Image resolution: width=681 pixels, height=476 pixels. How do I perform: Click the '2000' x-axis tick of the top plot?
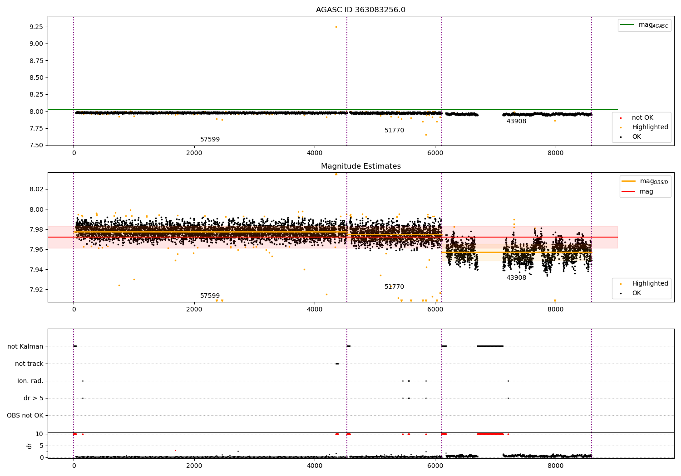click(x=194, y=153)
